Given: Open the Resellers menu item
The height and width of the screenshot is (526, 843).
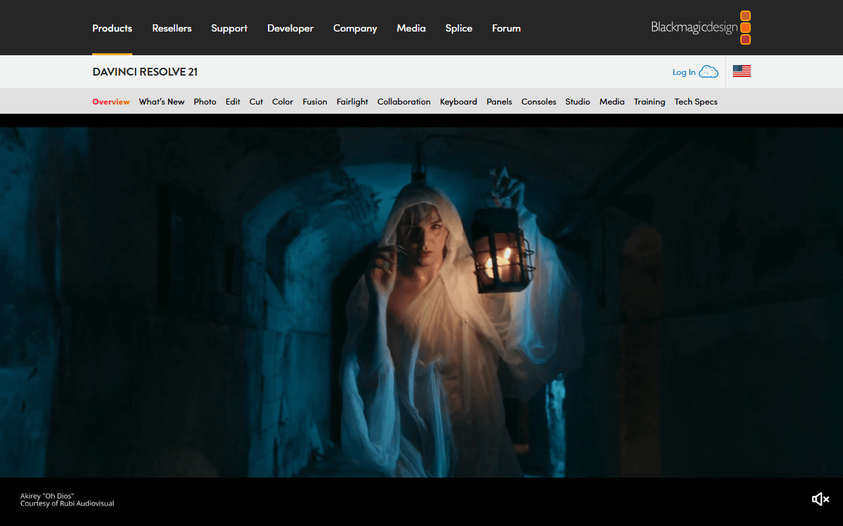Looking at the screenshot, I should click(x=172, y=28).
